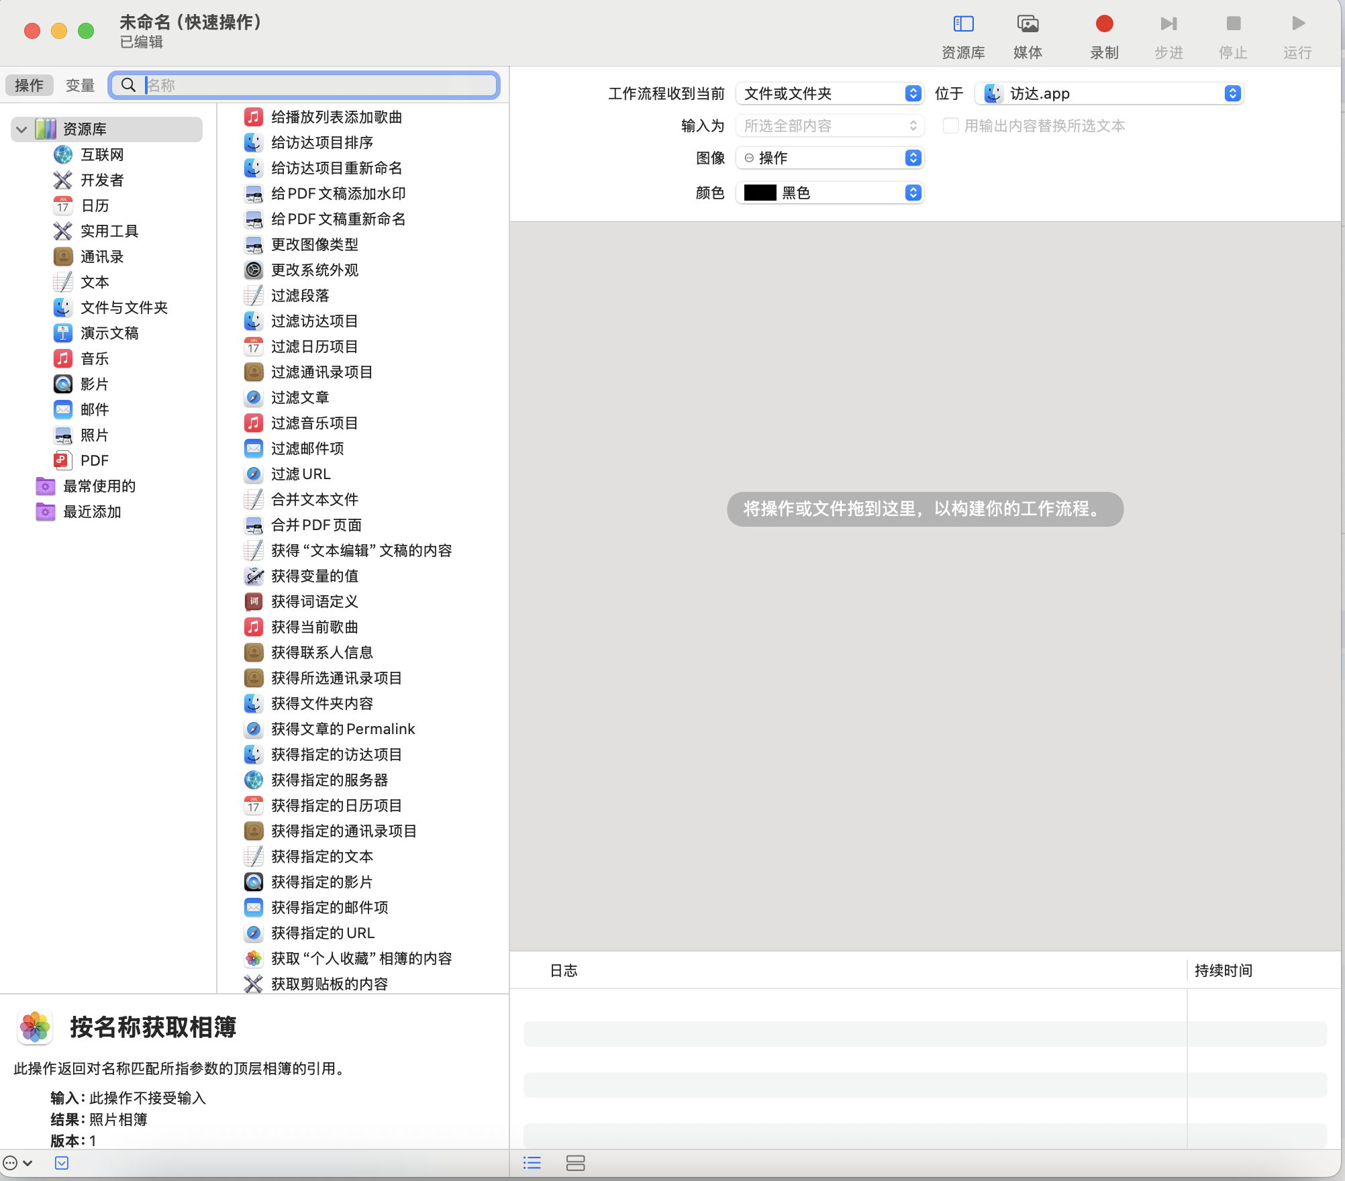Screen dimensions: 1345x1181
Task: Select the 过滤URL action in list
Action: (301, 474)
